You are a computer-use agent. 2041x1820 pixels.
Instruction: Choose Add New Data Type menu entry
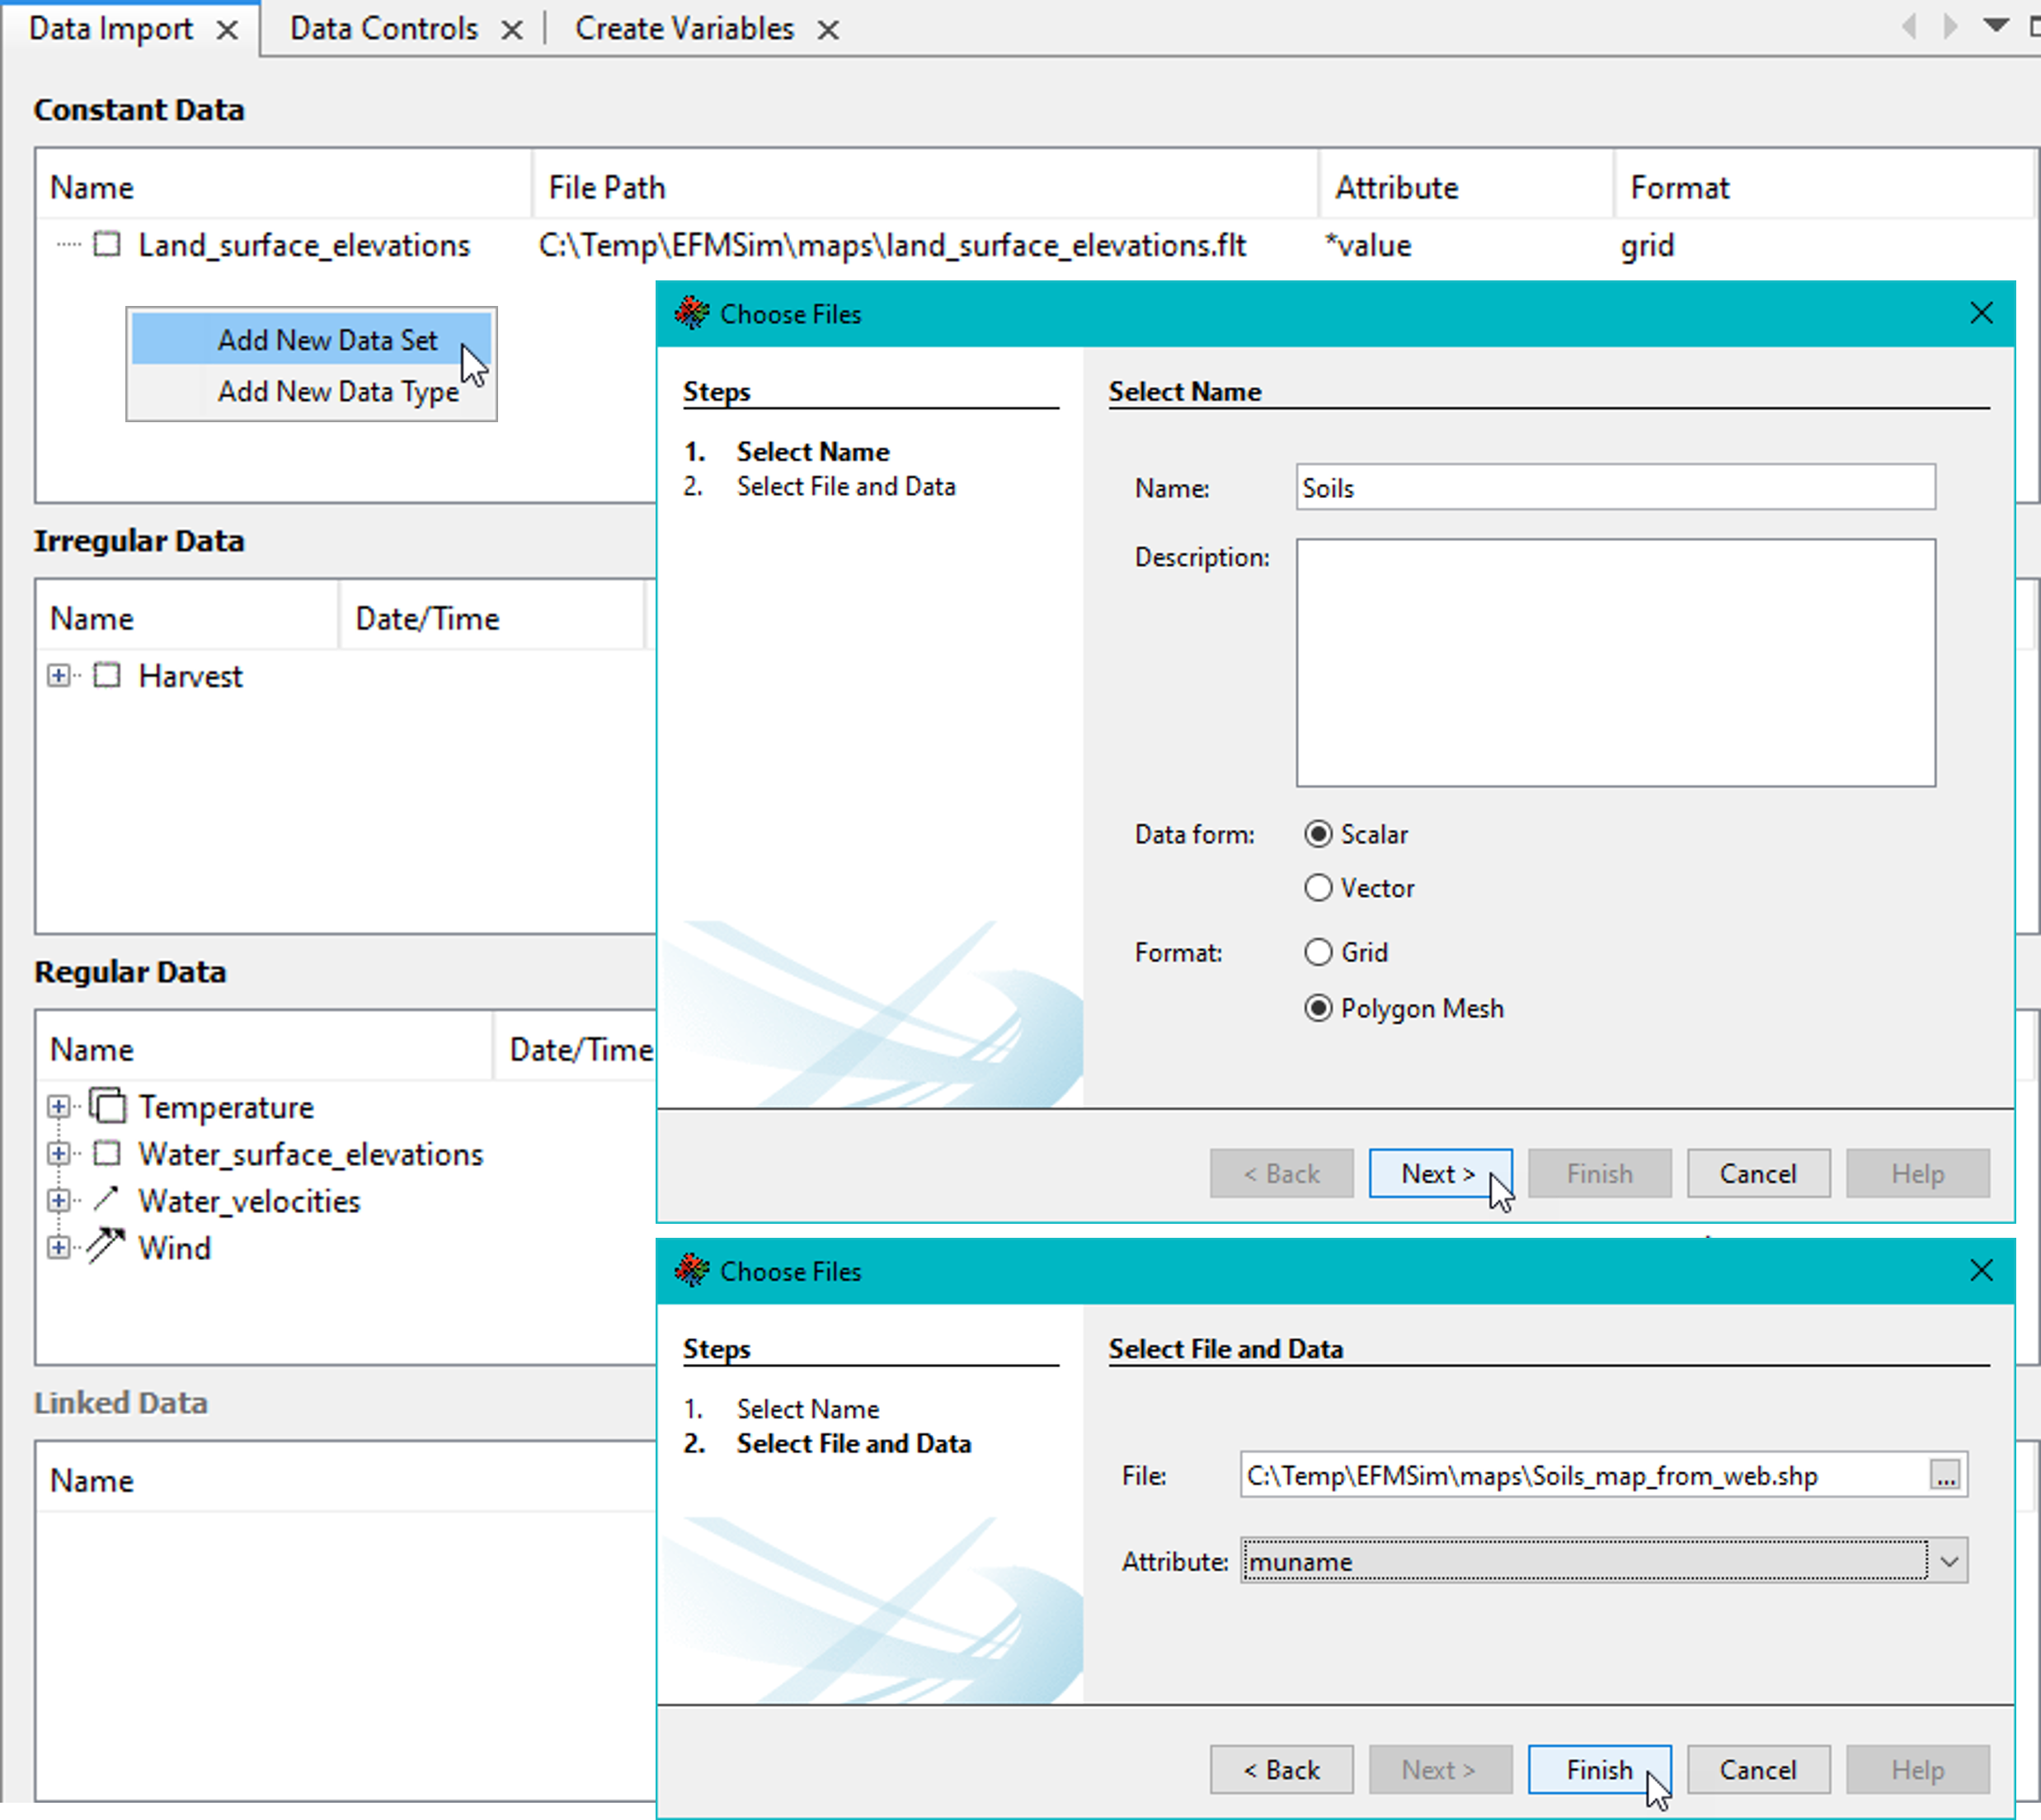(338, 391)
